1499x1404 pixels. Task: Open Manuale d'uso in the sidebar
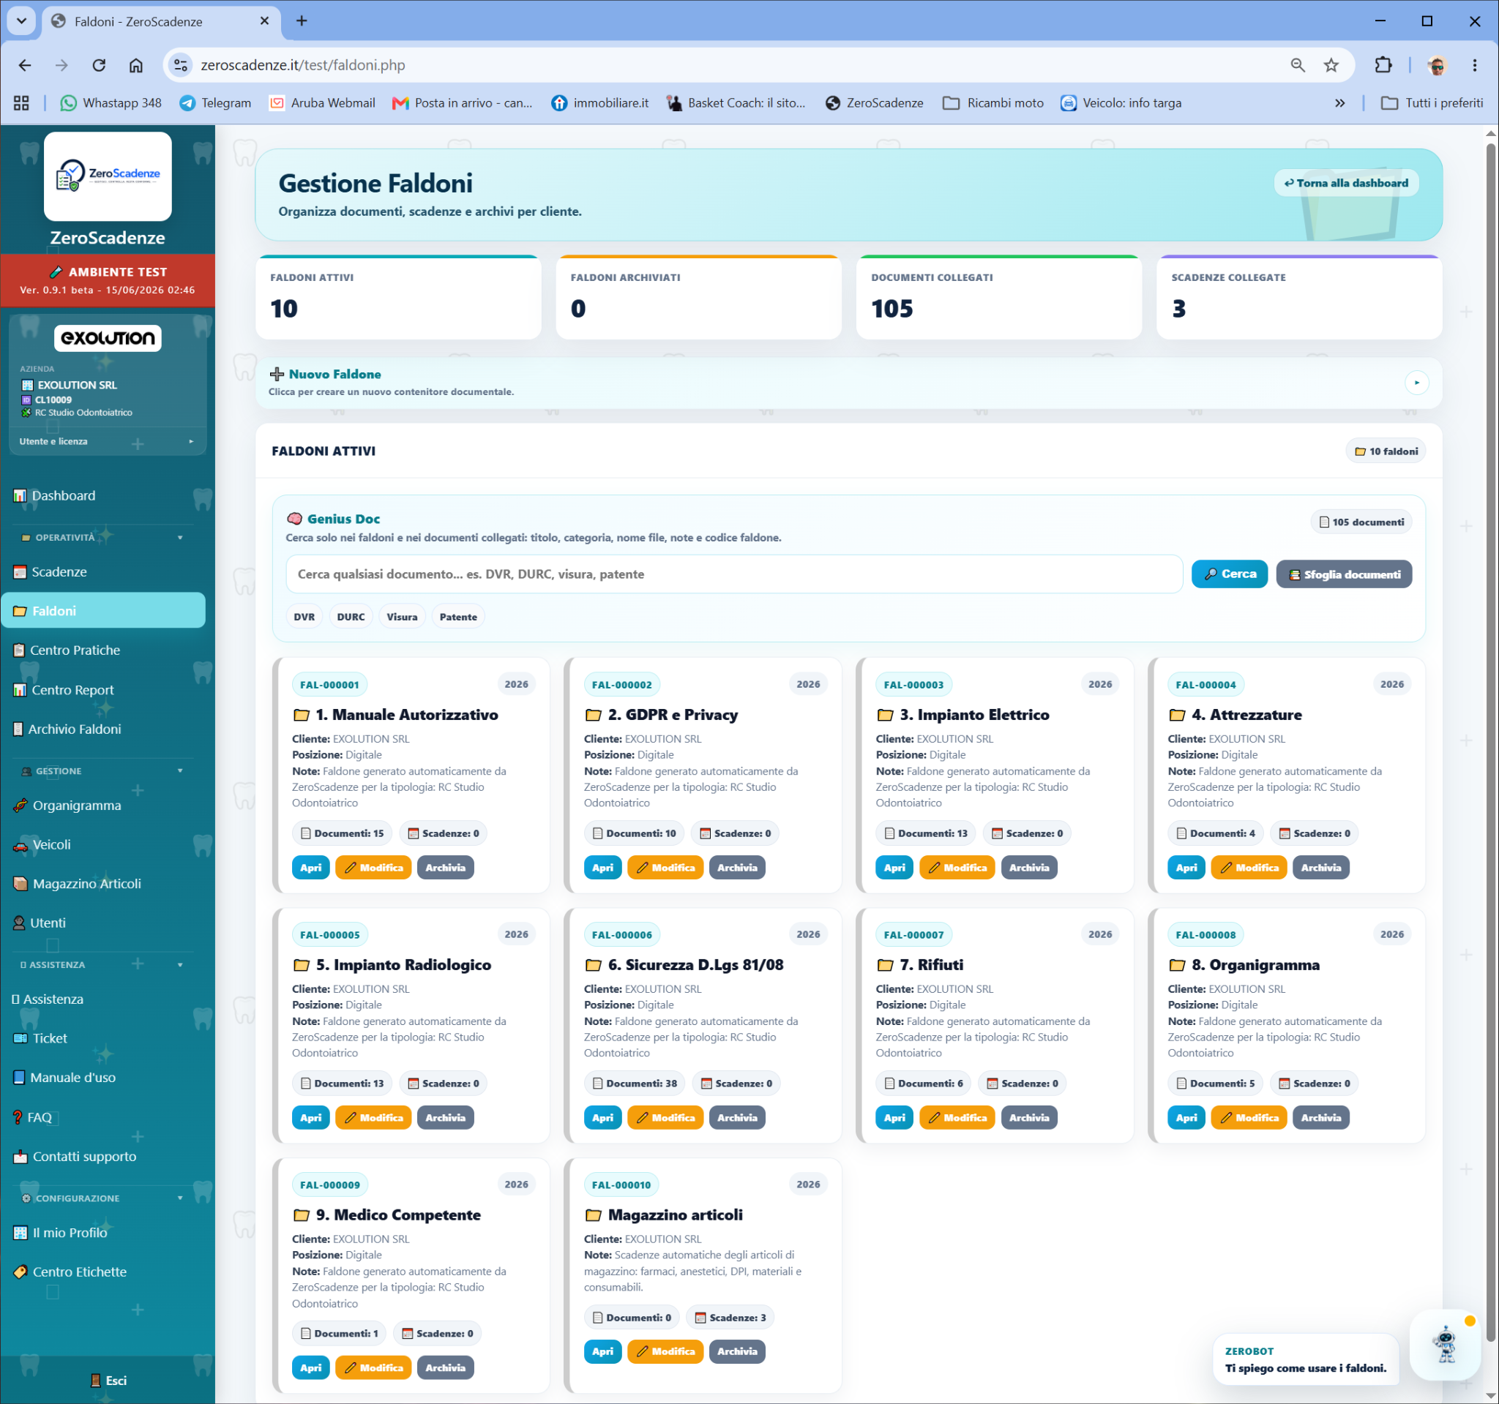pyautogui.click(x=64, y=1077)
